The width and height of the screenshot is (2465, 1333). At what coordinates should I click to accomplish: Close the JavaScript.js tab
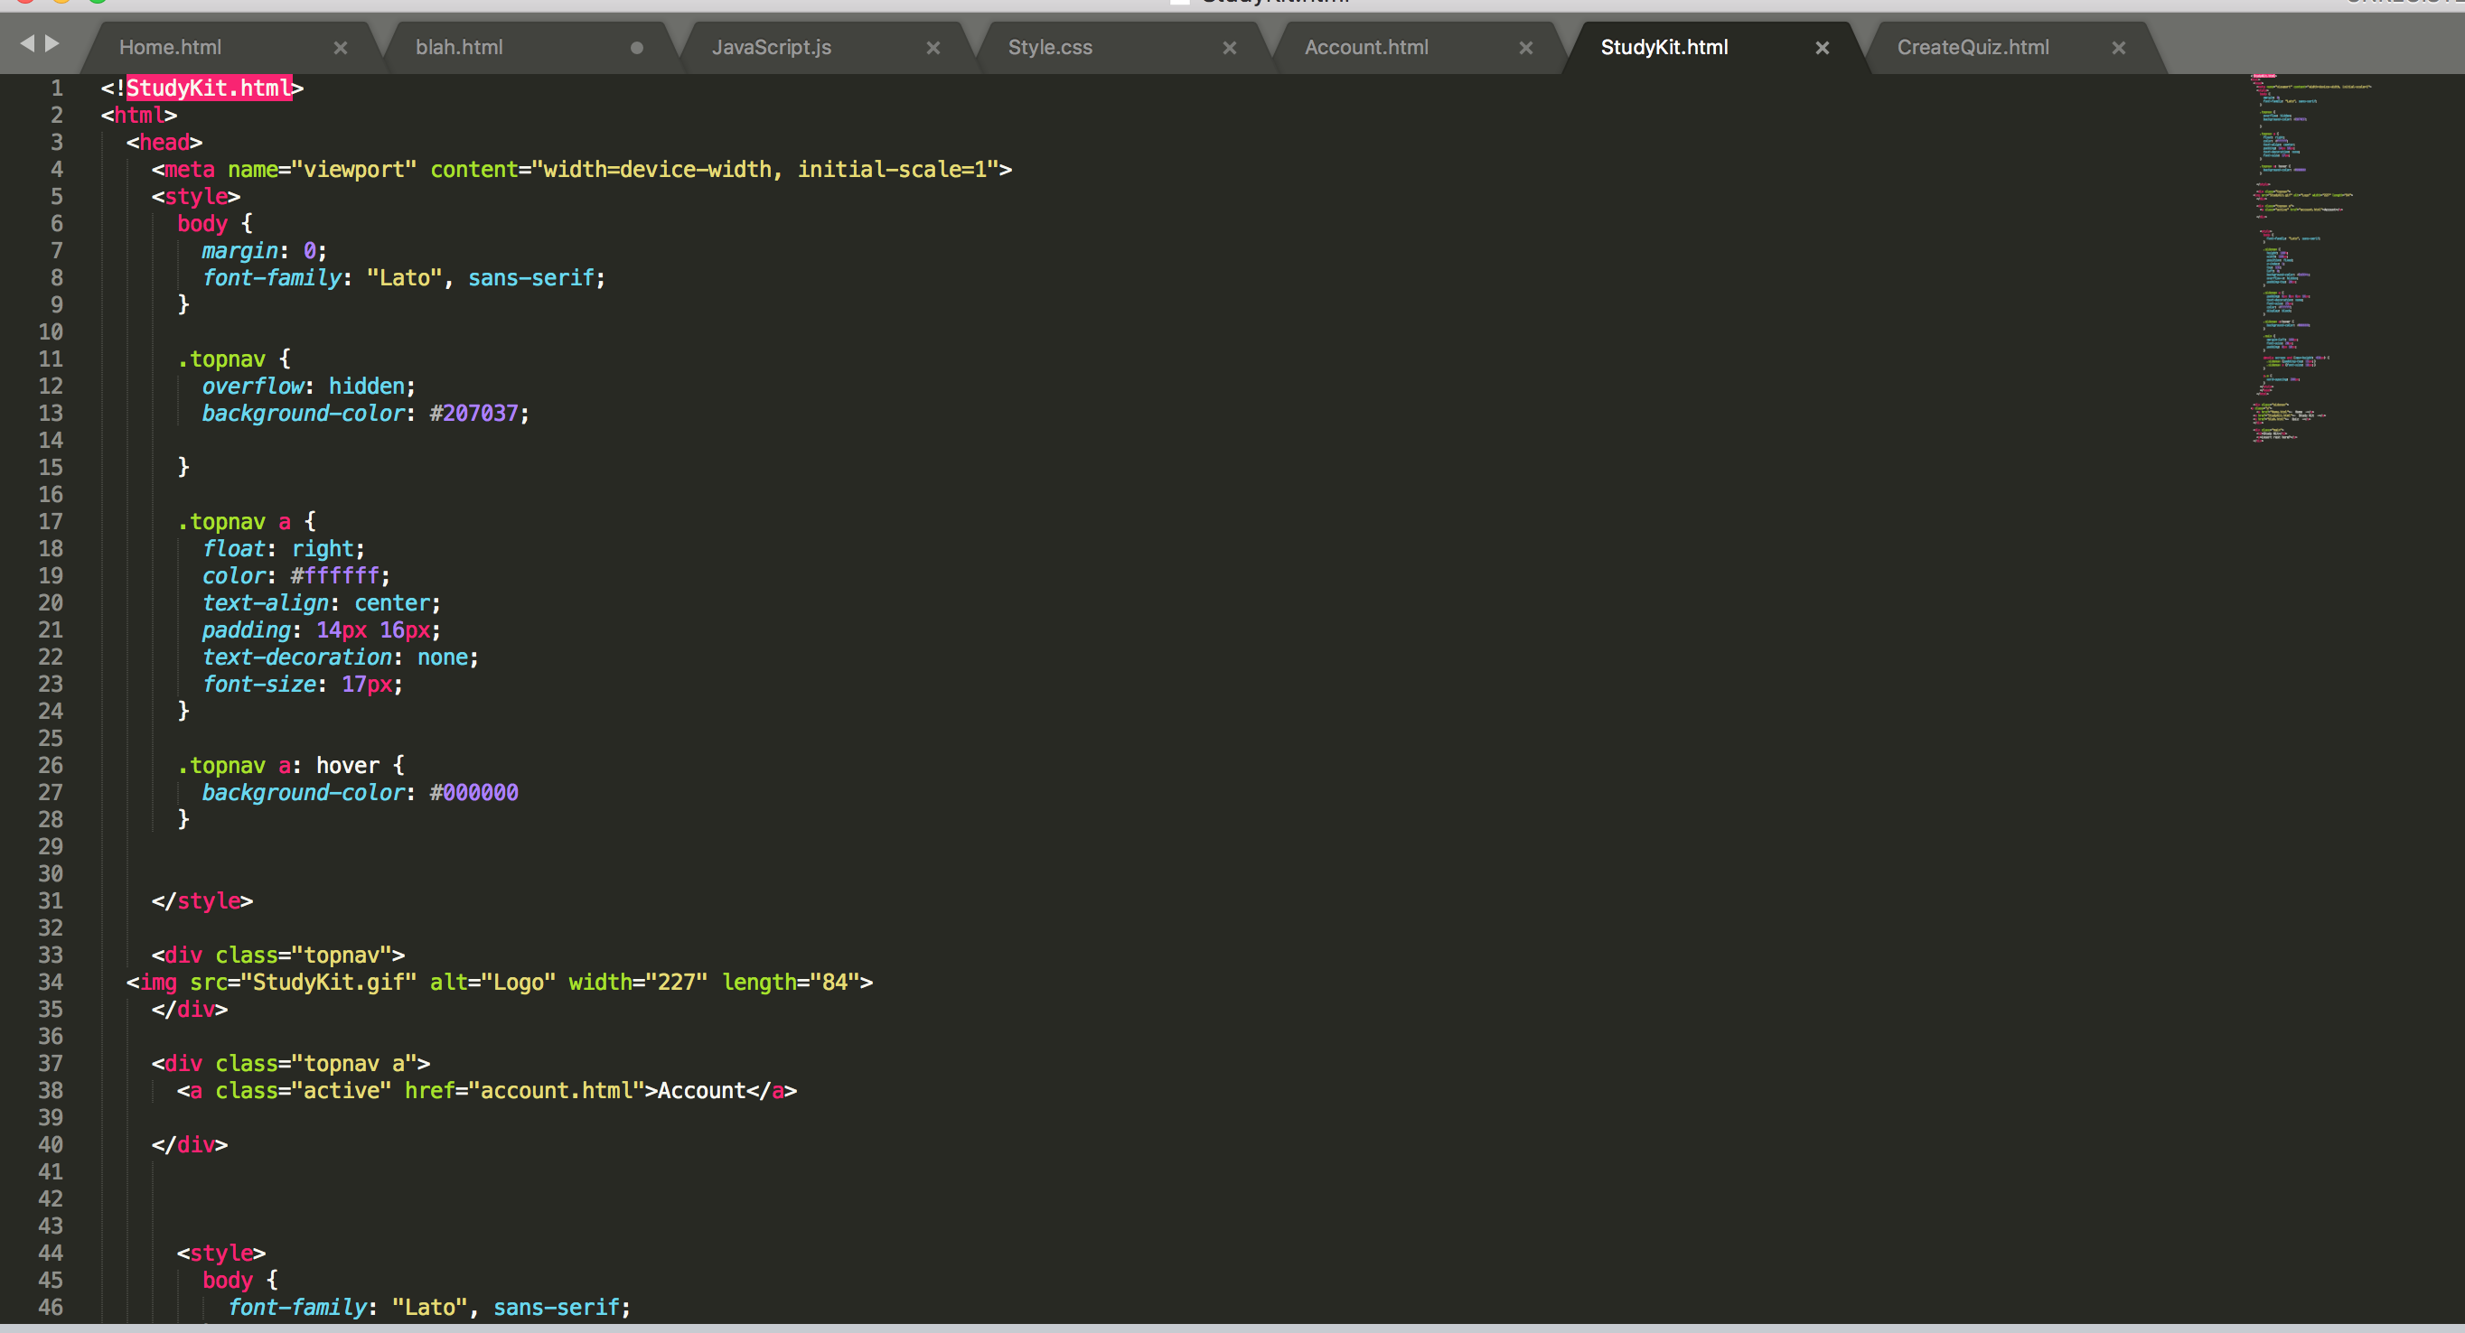[x=933, y=48]
